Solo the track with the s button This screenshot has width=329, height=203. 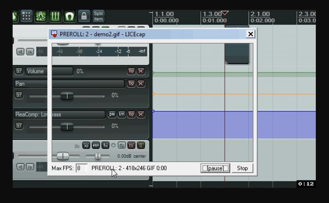click(140, 146)
